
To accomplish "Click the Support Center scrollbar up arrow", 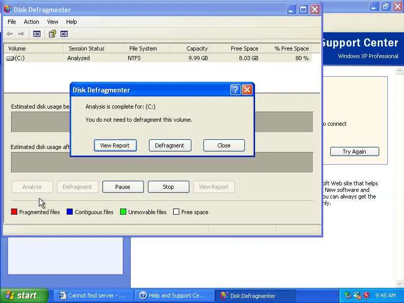I will tap(399, 70).
